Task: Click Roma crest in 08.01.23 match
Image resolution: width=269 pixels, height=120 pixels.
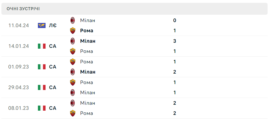Action: pyautogui.click(x=73, y=113)
